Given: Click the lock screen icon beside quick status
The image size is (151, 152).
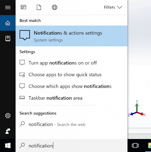Looking at the screenshot, I should pos(22,75).
